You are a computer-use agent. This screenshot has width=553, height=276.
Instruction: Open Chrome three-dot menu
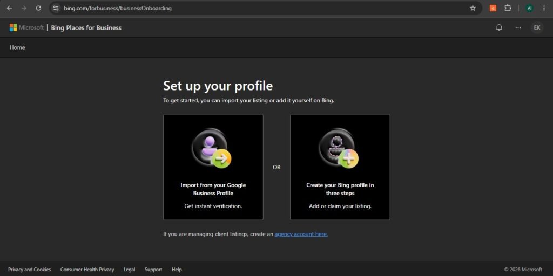click(x=544, y=8)
